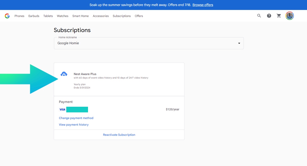This screenshot has height=166, width=307.
Task: Navigate to Watches section
Action: click(62, 16)
